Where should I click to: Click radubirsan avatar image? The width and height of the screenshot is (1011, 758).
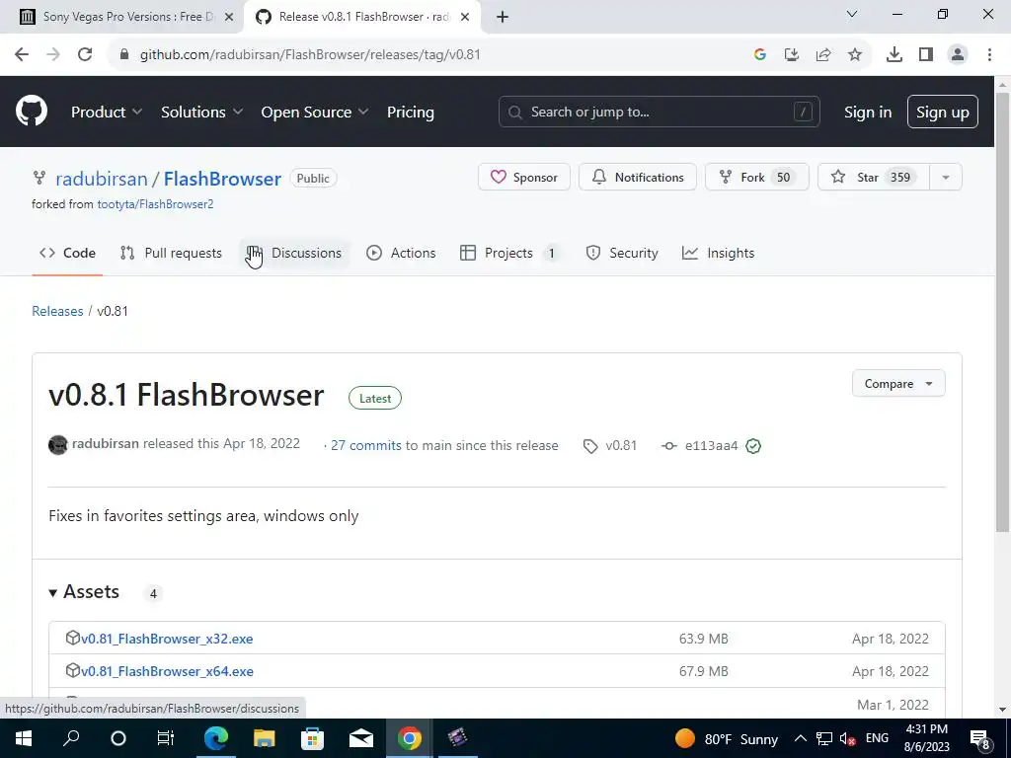tap(58, 445)
